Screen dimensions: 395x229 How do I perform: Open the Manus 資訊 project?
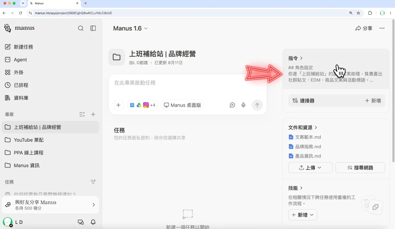click(x=51, y=165)
